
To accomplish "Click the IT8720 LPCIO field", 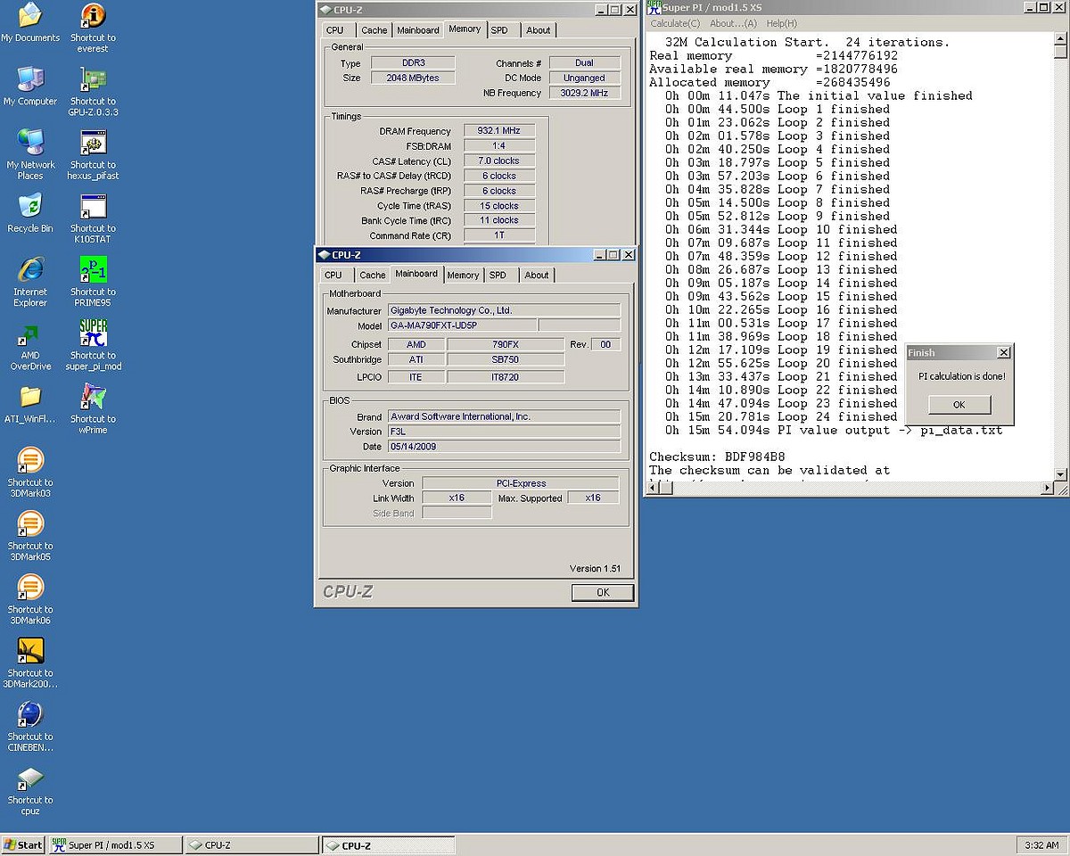I will coord(505,377).
